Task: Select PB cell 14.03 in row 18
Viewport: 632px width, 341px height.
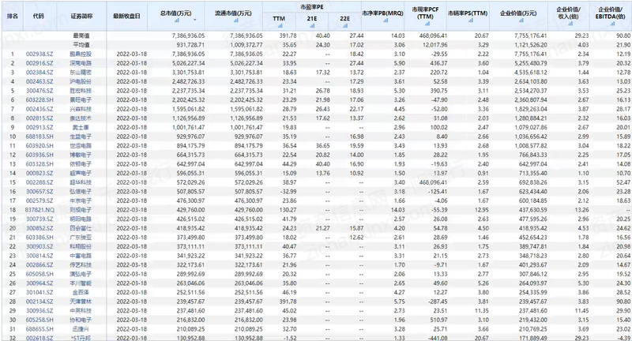Action: 398,210
